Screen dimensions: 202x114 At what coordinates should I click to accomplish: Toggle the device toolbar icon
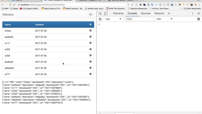click(106, 13)
